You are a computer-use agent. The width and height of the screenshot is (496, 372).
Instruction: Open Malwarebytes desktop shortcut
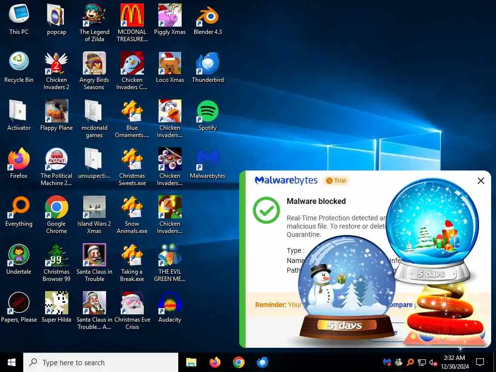point(207,163)
